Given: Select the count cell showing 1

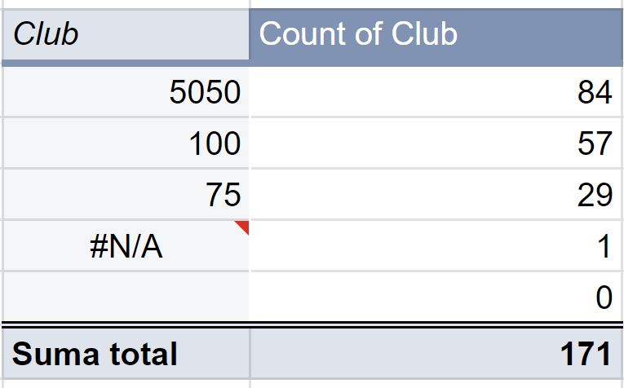Looking at the screenshot, I should 436,245.
